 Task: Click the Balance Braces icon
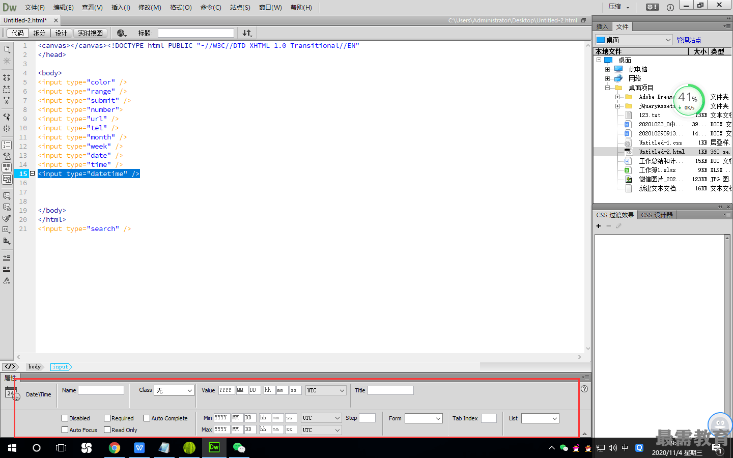(x=7, y=128)
